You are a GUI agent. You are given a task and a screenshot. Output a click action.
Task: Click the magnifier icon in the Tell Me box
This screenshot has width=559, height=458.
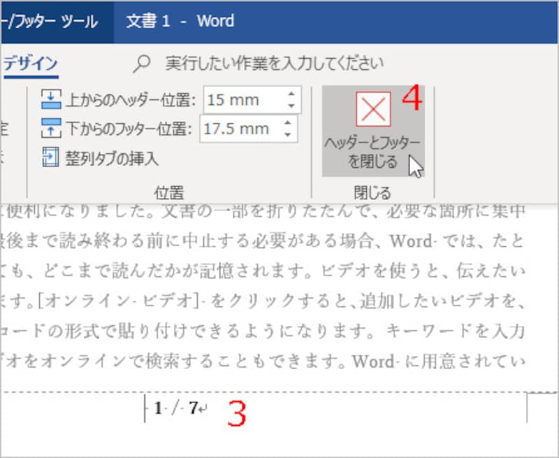pos(141,62)
